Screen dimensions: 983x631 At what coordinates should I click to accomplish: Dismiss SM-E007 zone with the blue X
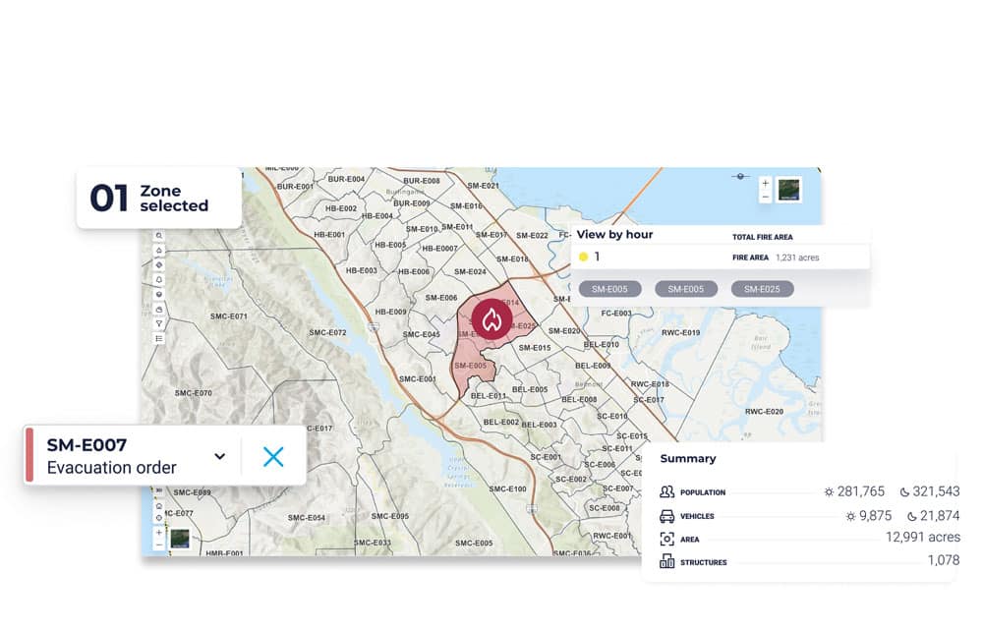(x=273, y=456)
